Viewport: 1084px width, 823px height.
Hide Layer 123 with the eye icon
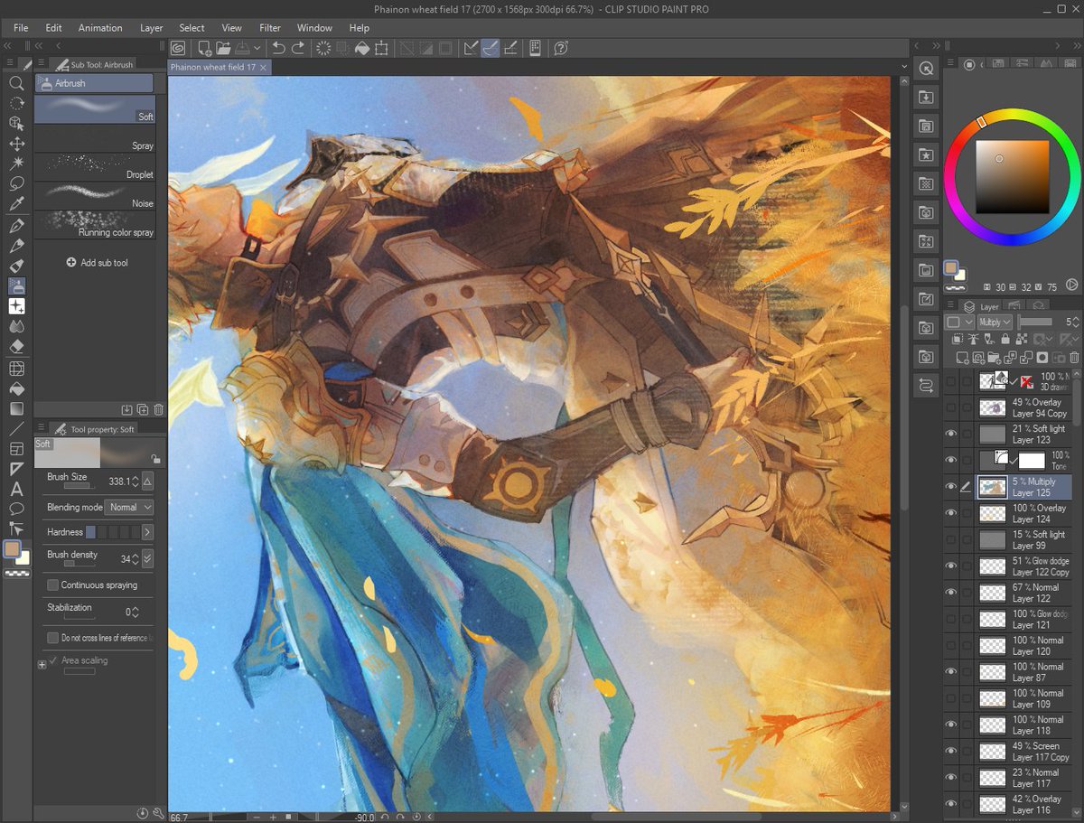pyautogui.click(x=951, y=435)
